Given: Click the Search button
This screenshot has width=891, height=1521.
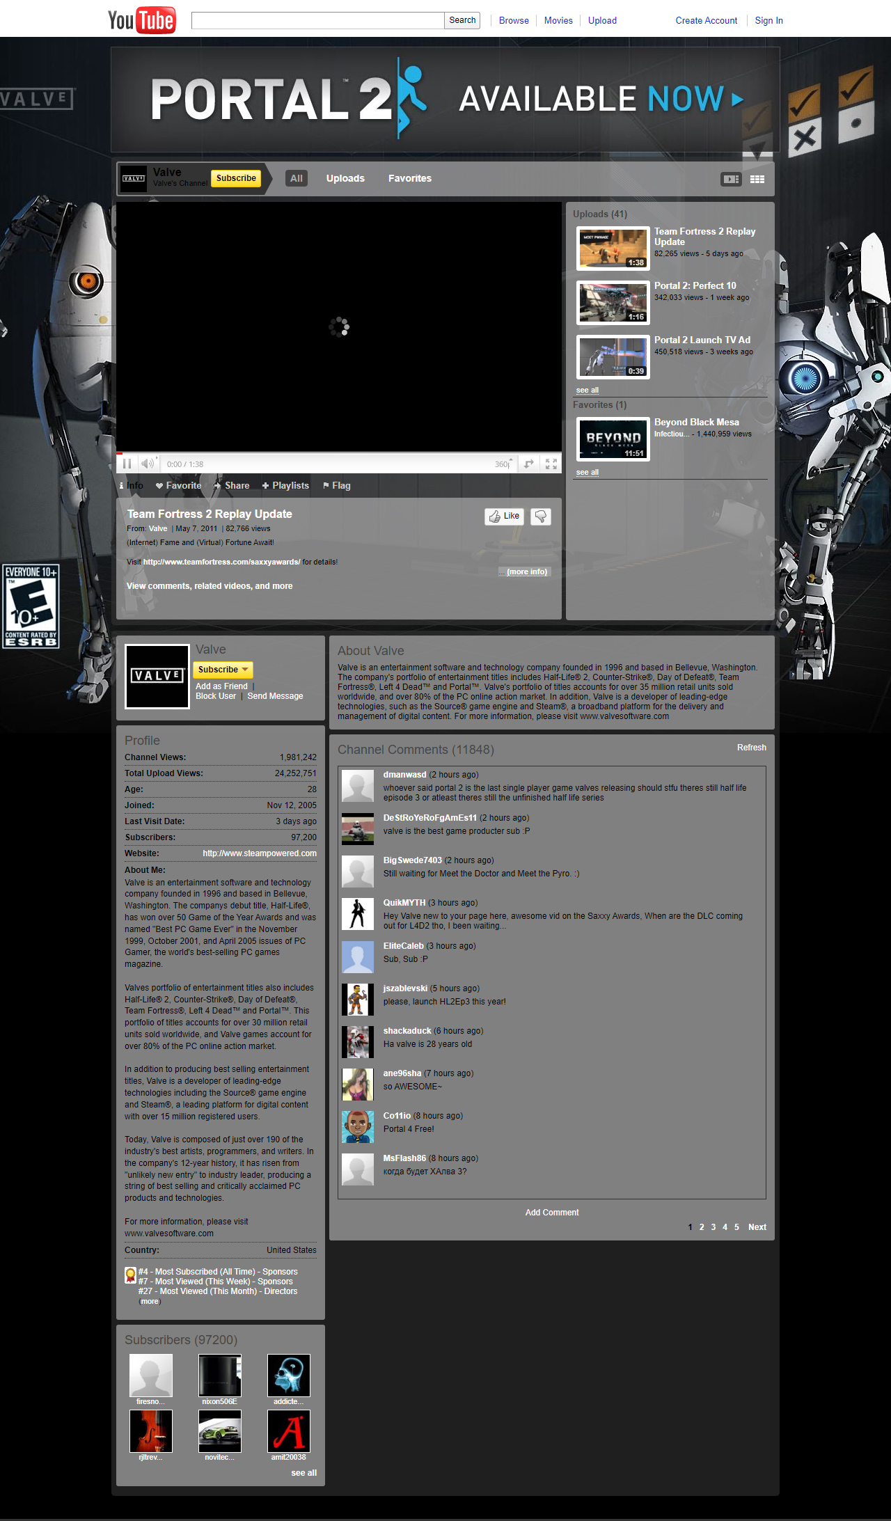Looking at the screenshot, I should coord(462,20).
